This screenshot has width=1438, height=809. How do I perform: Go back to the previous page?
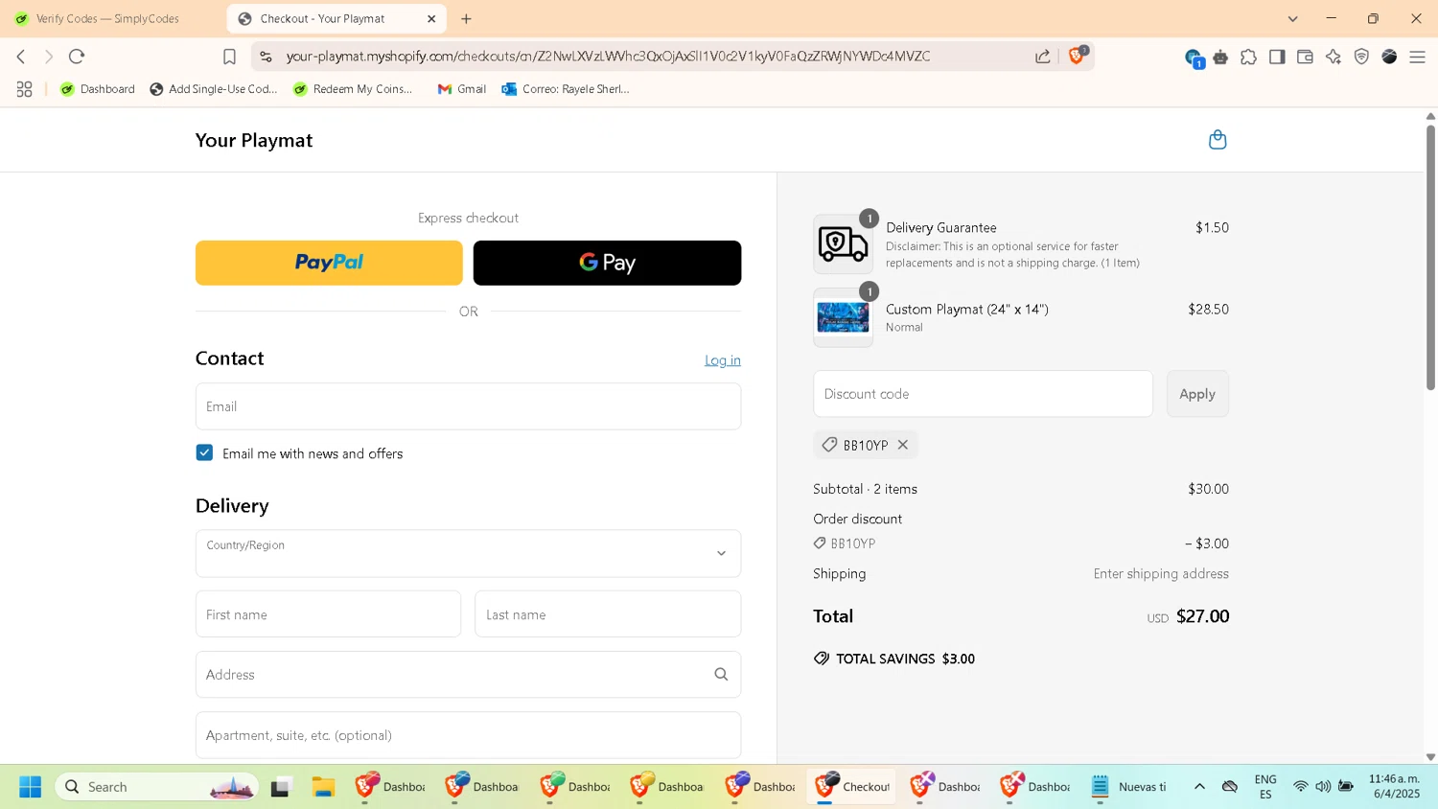pyautogui.click(x=21, y=57)
